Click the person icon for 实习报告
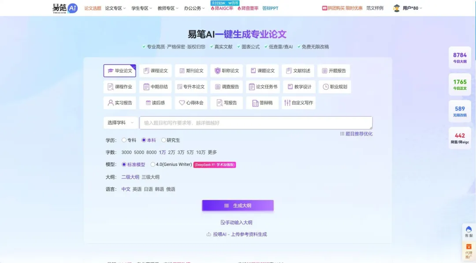 click(x=111, y=103)
